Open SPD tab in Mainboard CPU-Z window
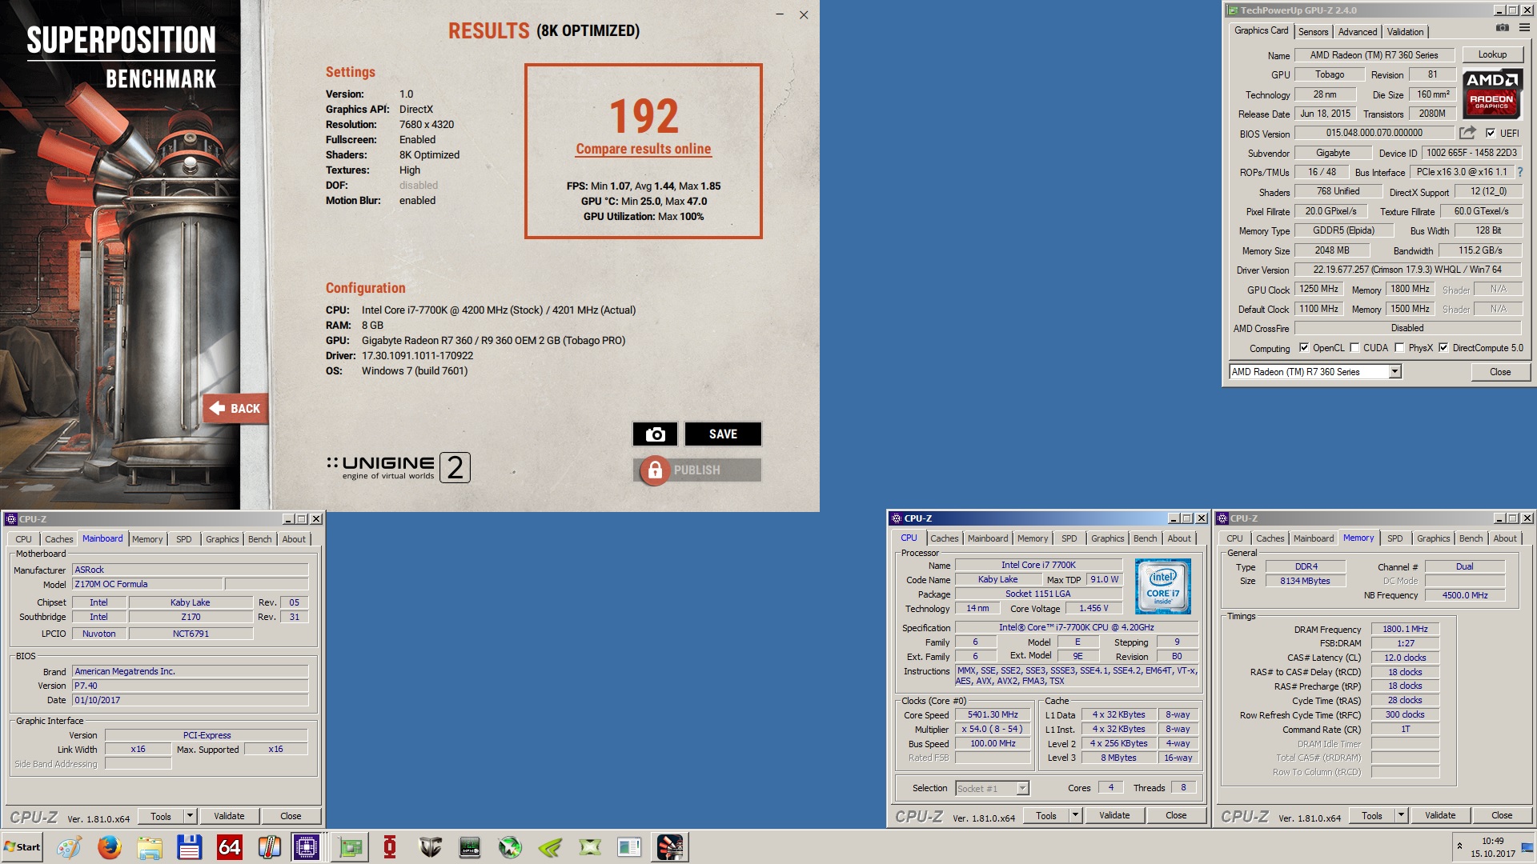 click(184, 539)
